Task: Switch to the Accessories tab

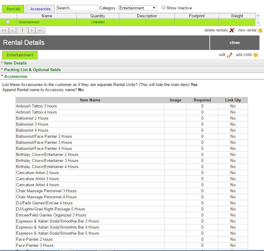Action: tap(40, 9)
